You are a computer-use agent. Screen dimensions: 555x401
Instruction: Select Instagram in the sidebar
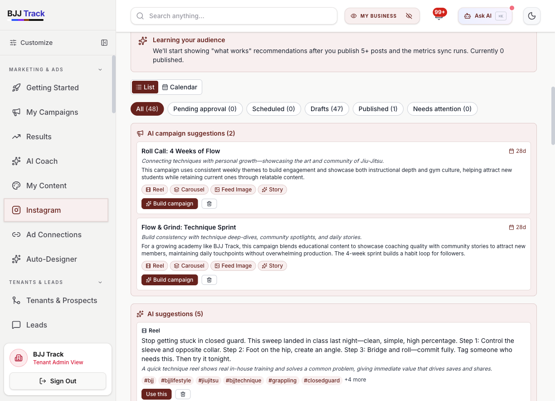[56, 210]
